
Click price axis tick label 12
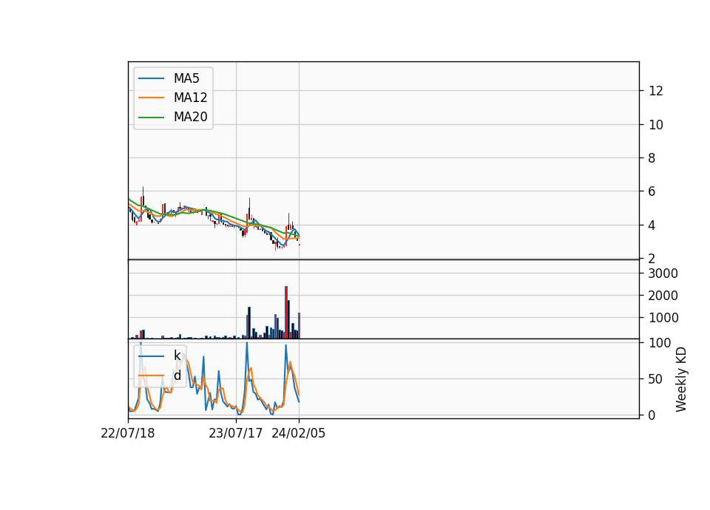point(656,91)
